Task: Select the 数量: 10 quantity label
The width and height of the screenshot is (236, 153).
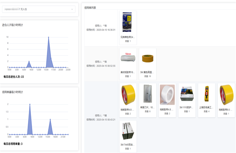Action: pos(148,76)
